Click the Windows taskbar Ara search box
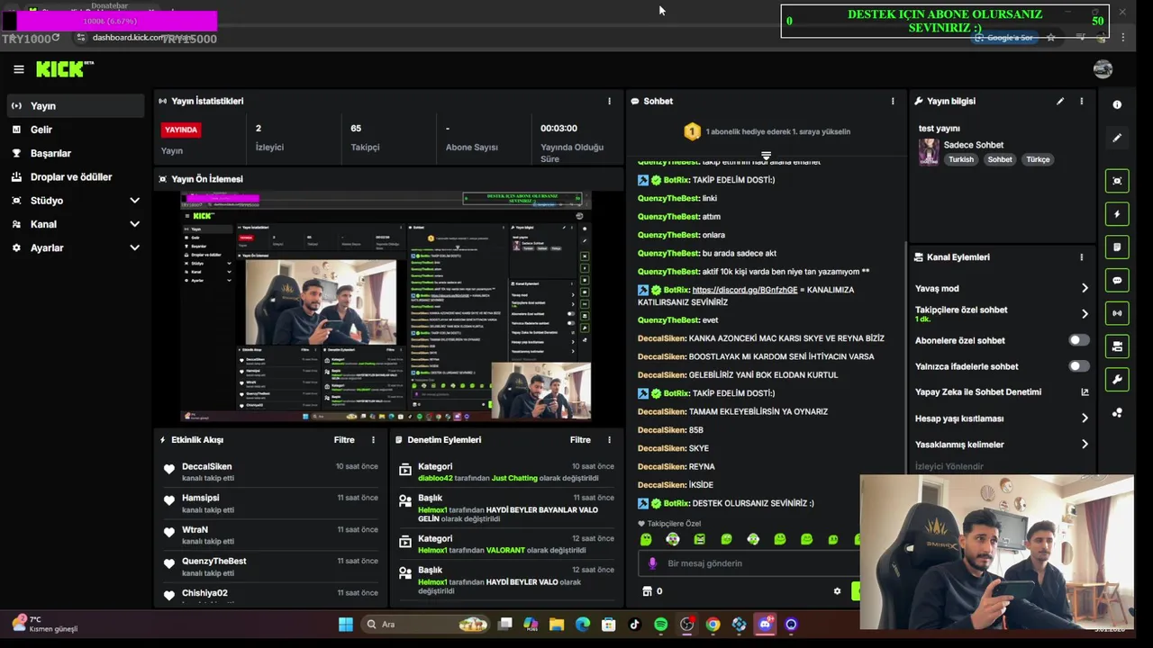The image size is (1153, 648). click(426, 624)
